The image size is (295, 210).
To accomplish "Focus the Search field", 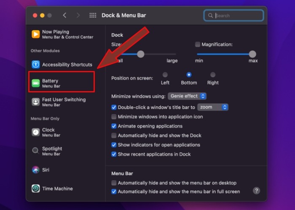I will pos(233,16).
